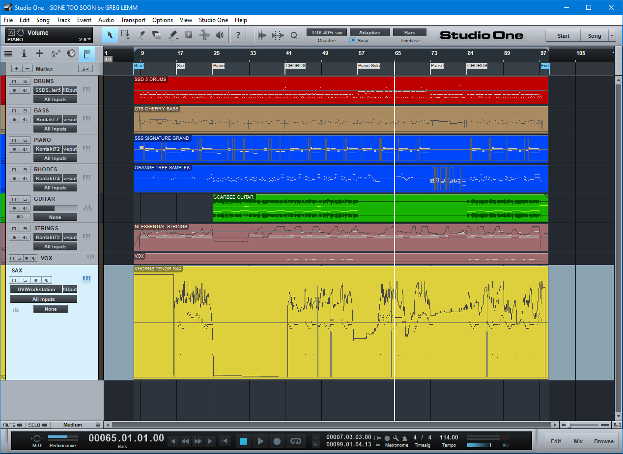Add marker with the plus button

(x=16, y=69)
